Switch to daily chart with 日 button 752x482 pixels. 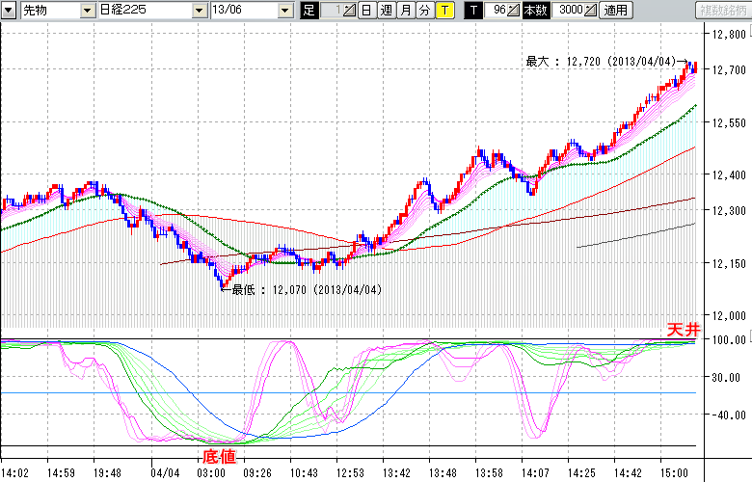click(x=367, y=11)
